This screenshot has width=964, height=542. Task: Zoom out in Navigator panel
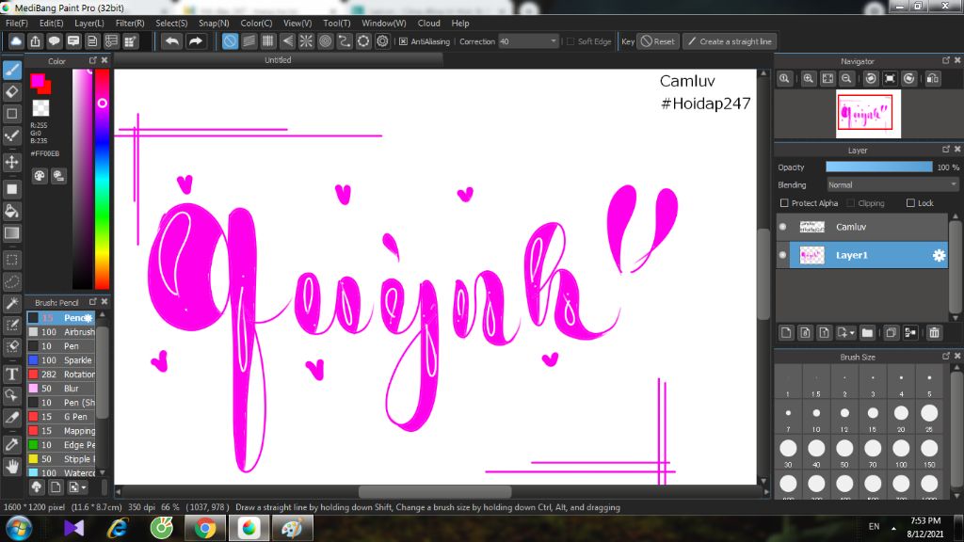pyautogui.click(x=846, y=79)
